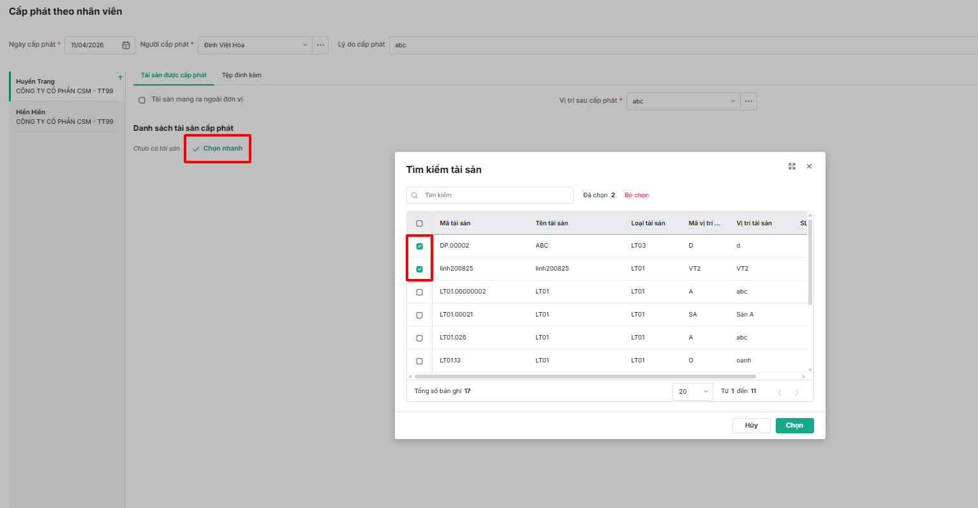The image size is (978, 508).
Task: Switch to Tệp đính kèm tab
Action: coord(241,75)
